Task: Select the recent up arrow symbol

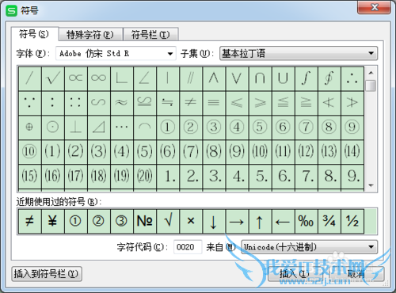Action: pyautogui.click(x=260, y=221)
